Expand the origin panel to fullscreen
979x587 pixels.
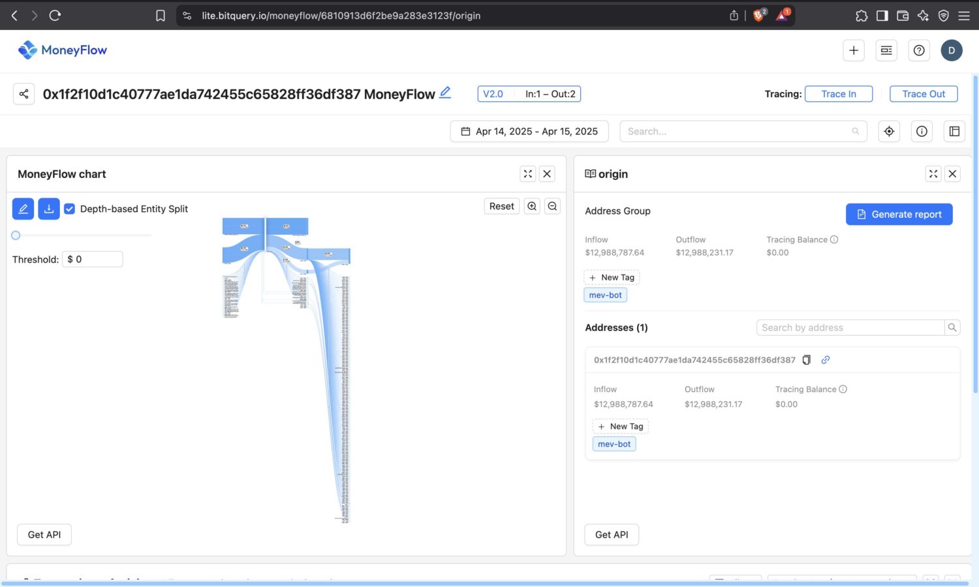[x=933, y=173]
